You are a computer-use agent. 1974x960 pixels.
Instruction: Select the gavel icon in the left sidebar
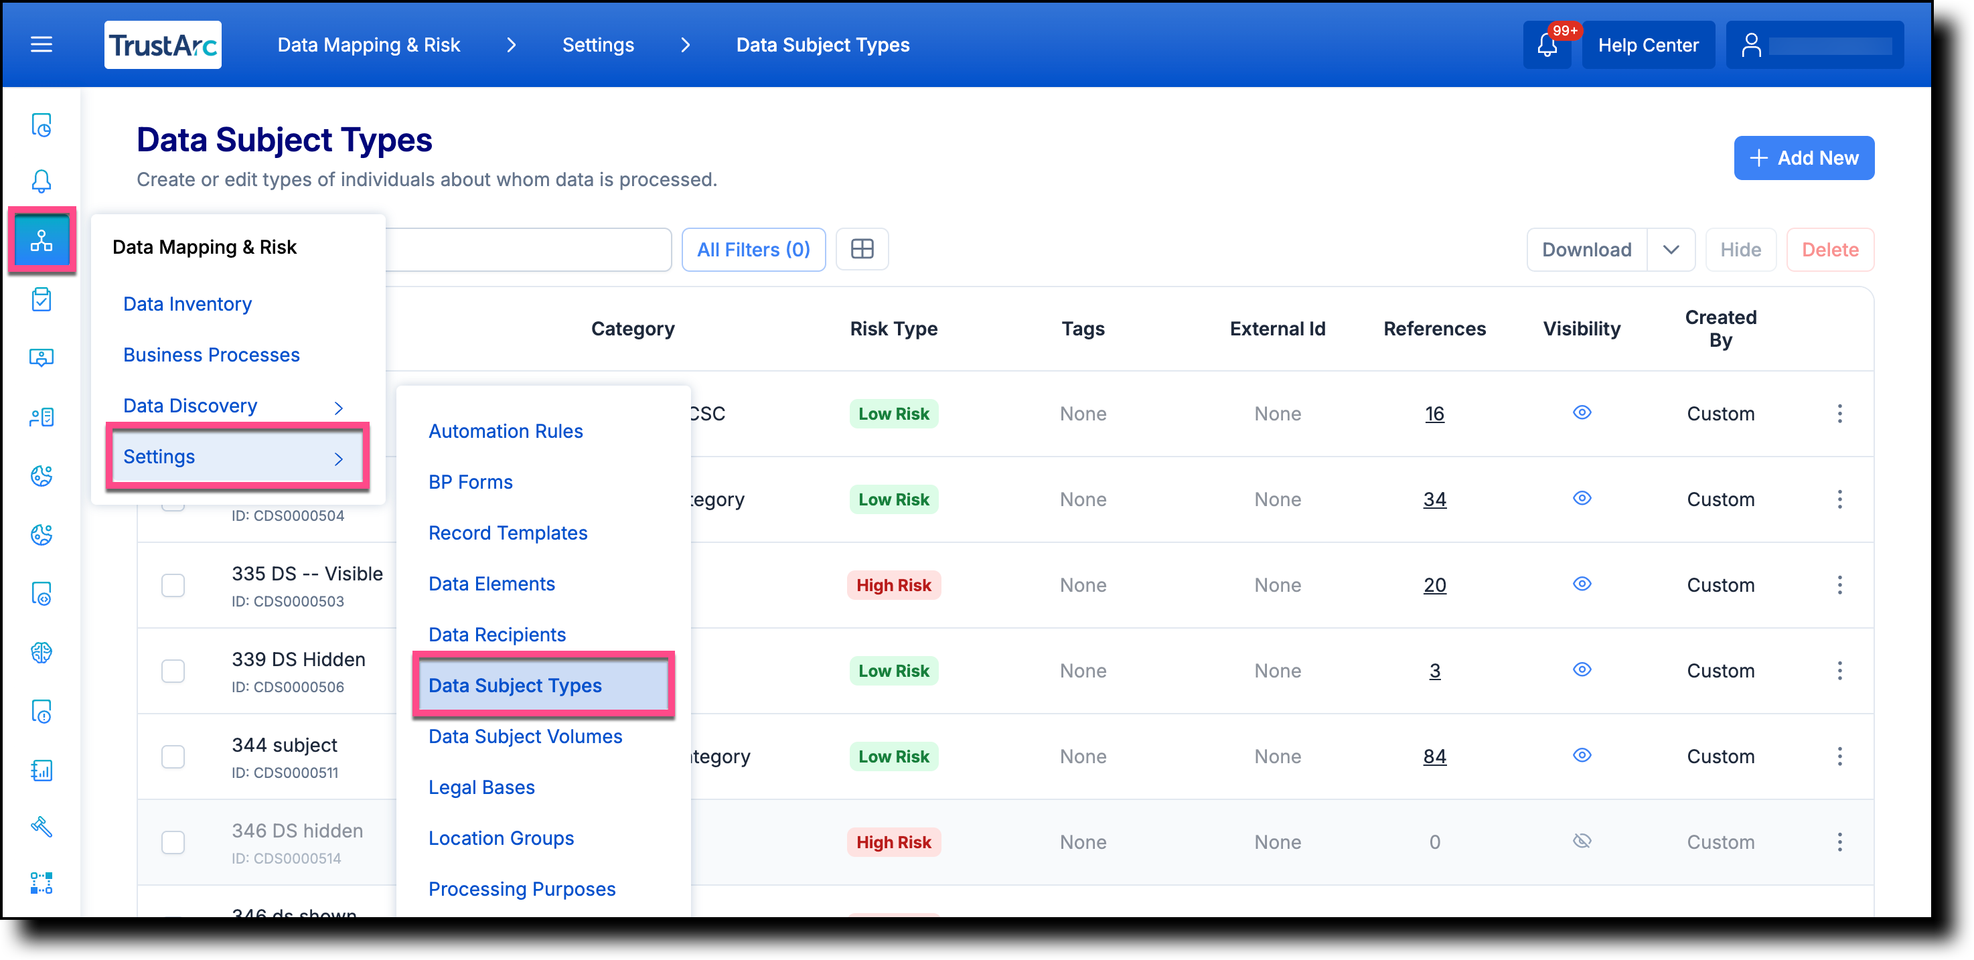(x=42, y=827)
